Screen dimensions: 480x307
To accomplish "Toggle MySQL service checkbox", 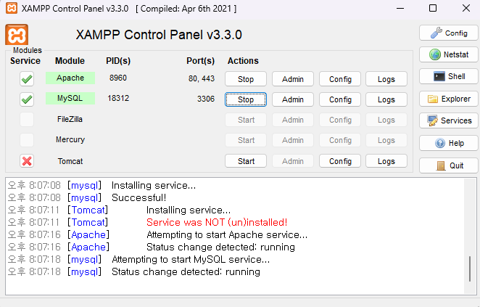I will [27, 99].
